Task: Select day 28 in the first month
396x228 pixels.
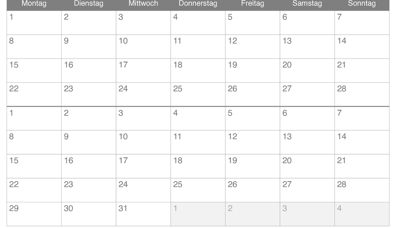Action: [x=362, y=94]
